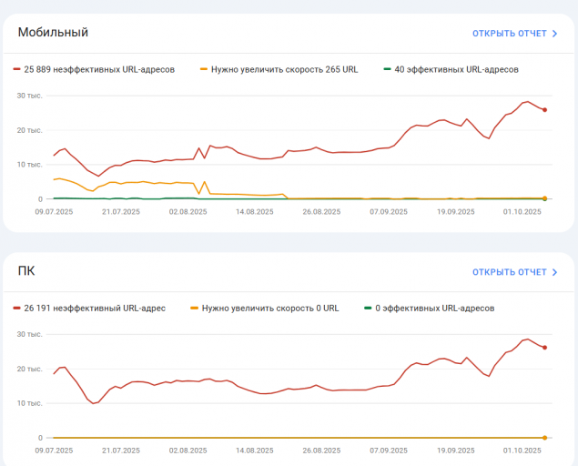This screenshot has height=466, width=578.
Task: Open the ПК report link text
Action: [509, 272]
